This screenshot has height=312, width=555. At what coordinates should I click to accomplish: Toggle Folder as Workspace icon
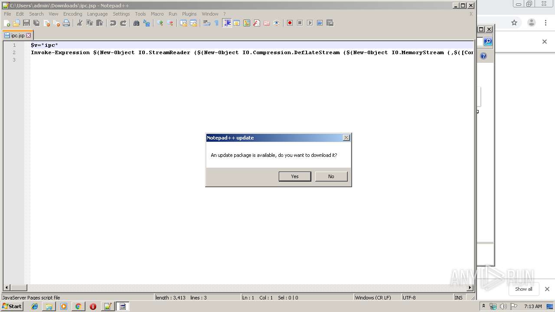(x=267, y=23)
